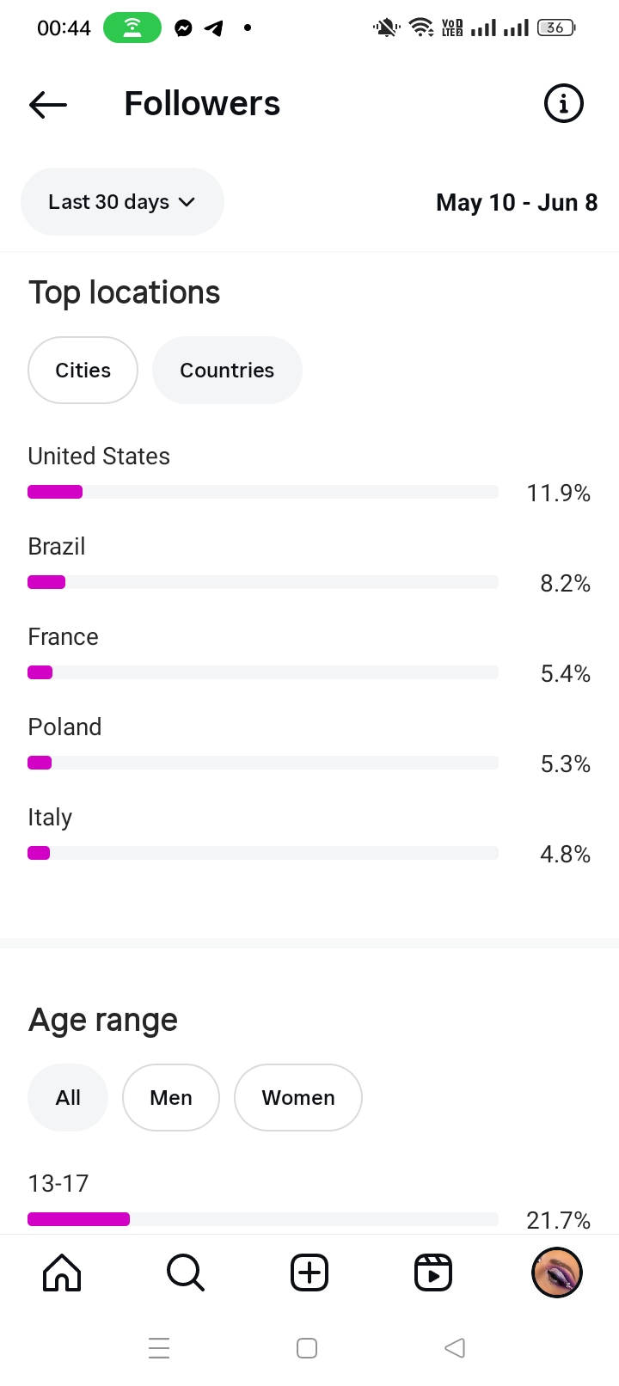
Task: Open the Search magnifier icon
Action: [x=186, y=1273]
